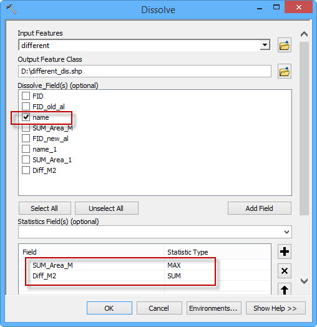The width and height of the screenshot is (317, 327).
Task: Enable the Diff_M2 dissolve field checkbox
Action: (x=26, y=170)
